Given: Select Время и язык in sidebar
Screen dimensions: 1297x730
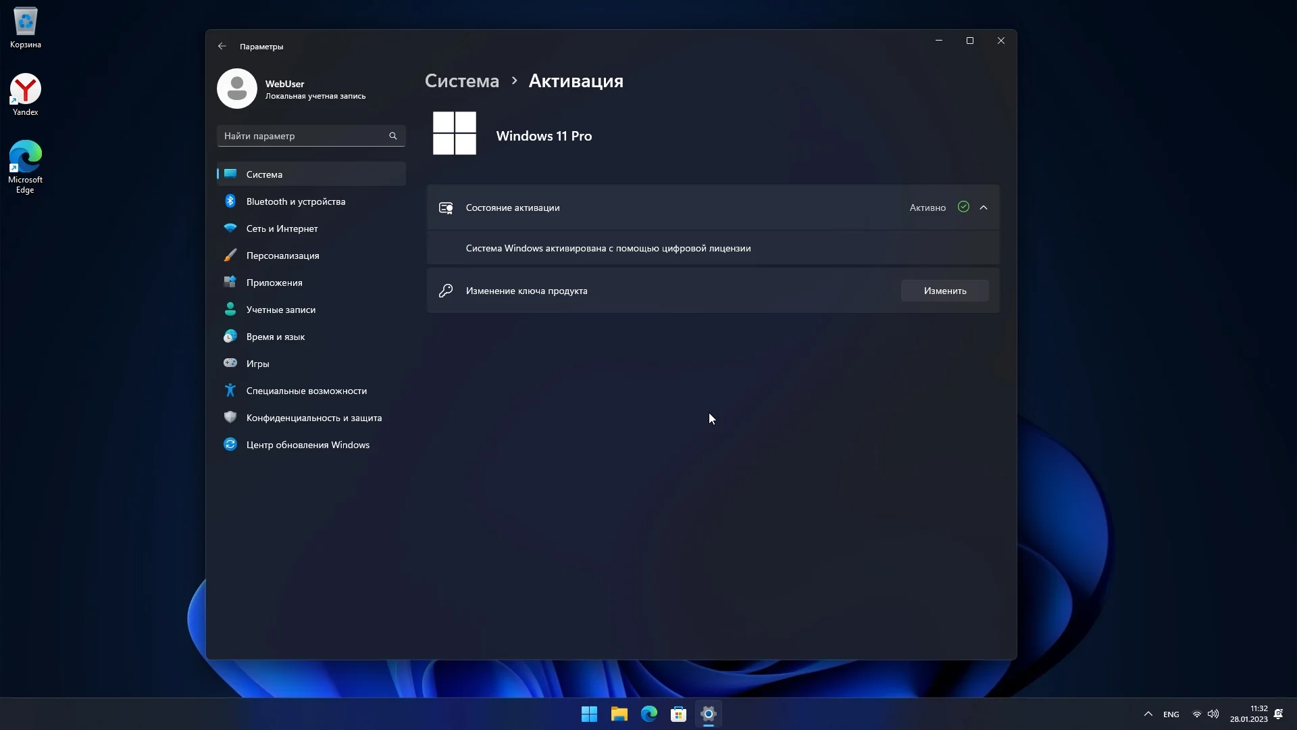Looking at the screenshot, I should 275,337.
